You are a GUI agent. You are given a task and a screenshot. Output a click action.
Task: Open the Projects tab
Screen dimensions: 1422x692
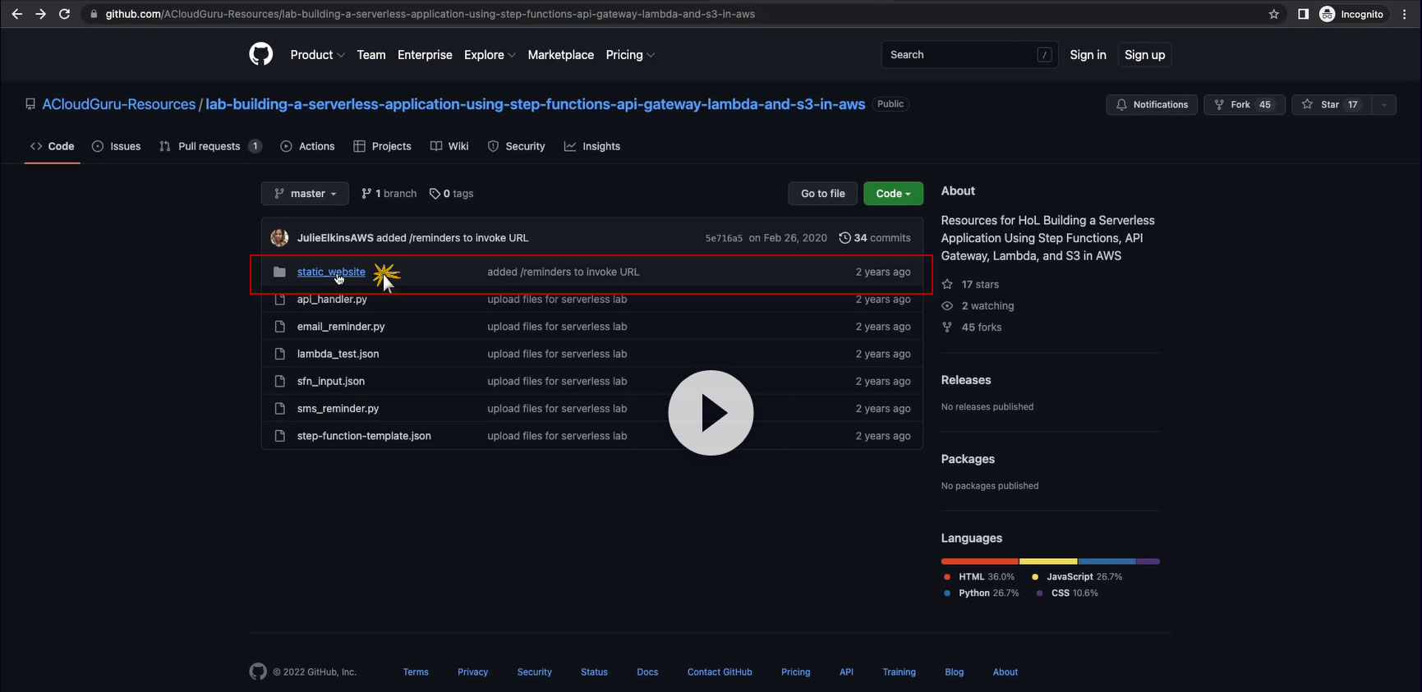click(x=382, y=146)
